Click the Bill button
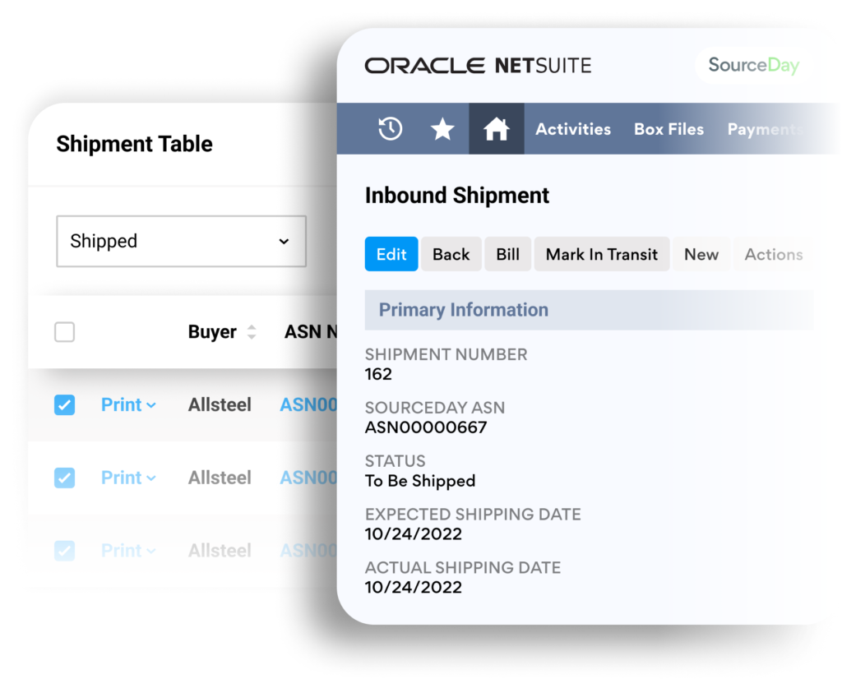The height and width of the screenshot is (679, 842). [507, 254]
